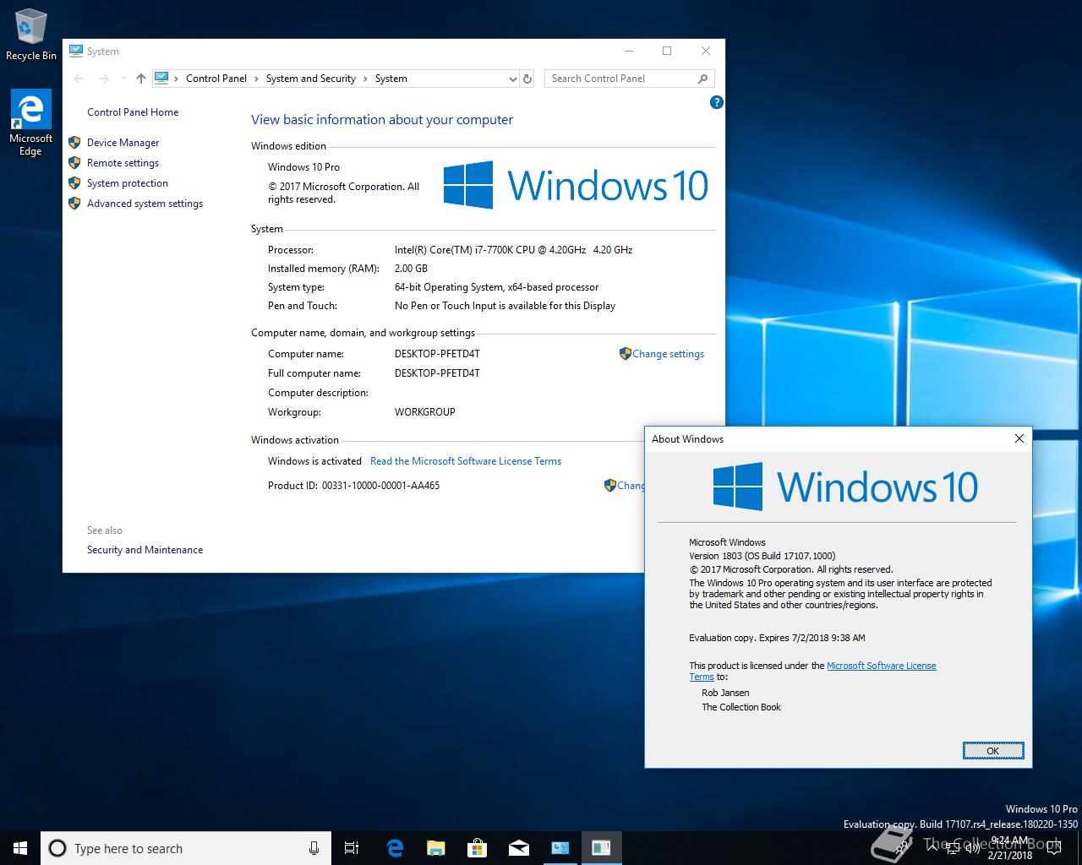Click the product ID 00331-10000-00001-AA465
This screenshot has height=865, width=1082.
(x=380, y=486)
